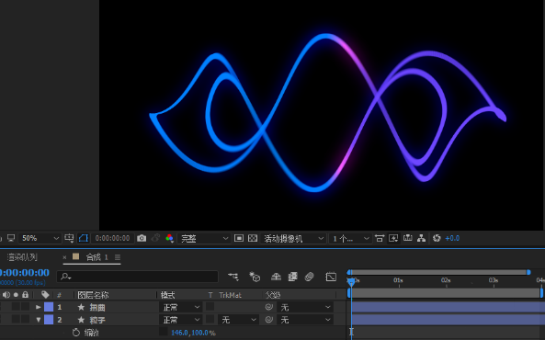The height and width of the screenshot is (340, 545).
Task: Open grid and guide options icon
Action: tap(69, 238)
